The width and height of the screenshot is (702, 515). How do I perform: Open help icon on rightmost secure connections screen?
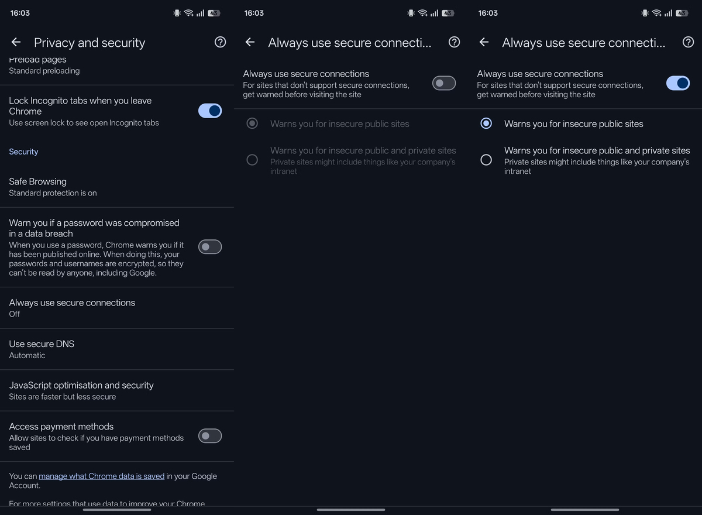point(688,42)
